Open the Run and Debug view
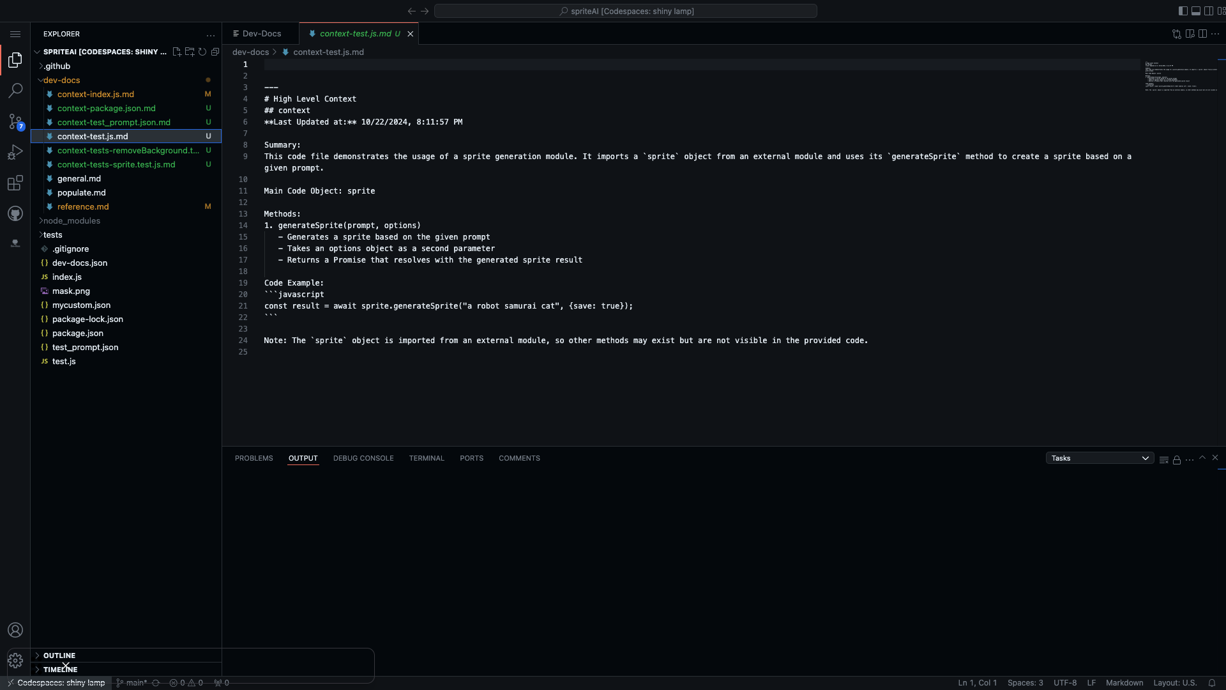The height and width of the screenshot is (690, 1226). 15,151
